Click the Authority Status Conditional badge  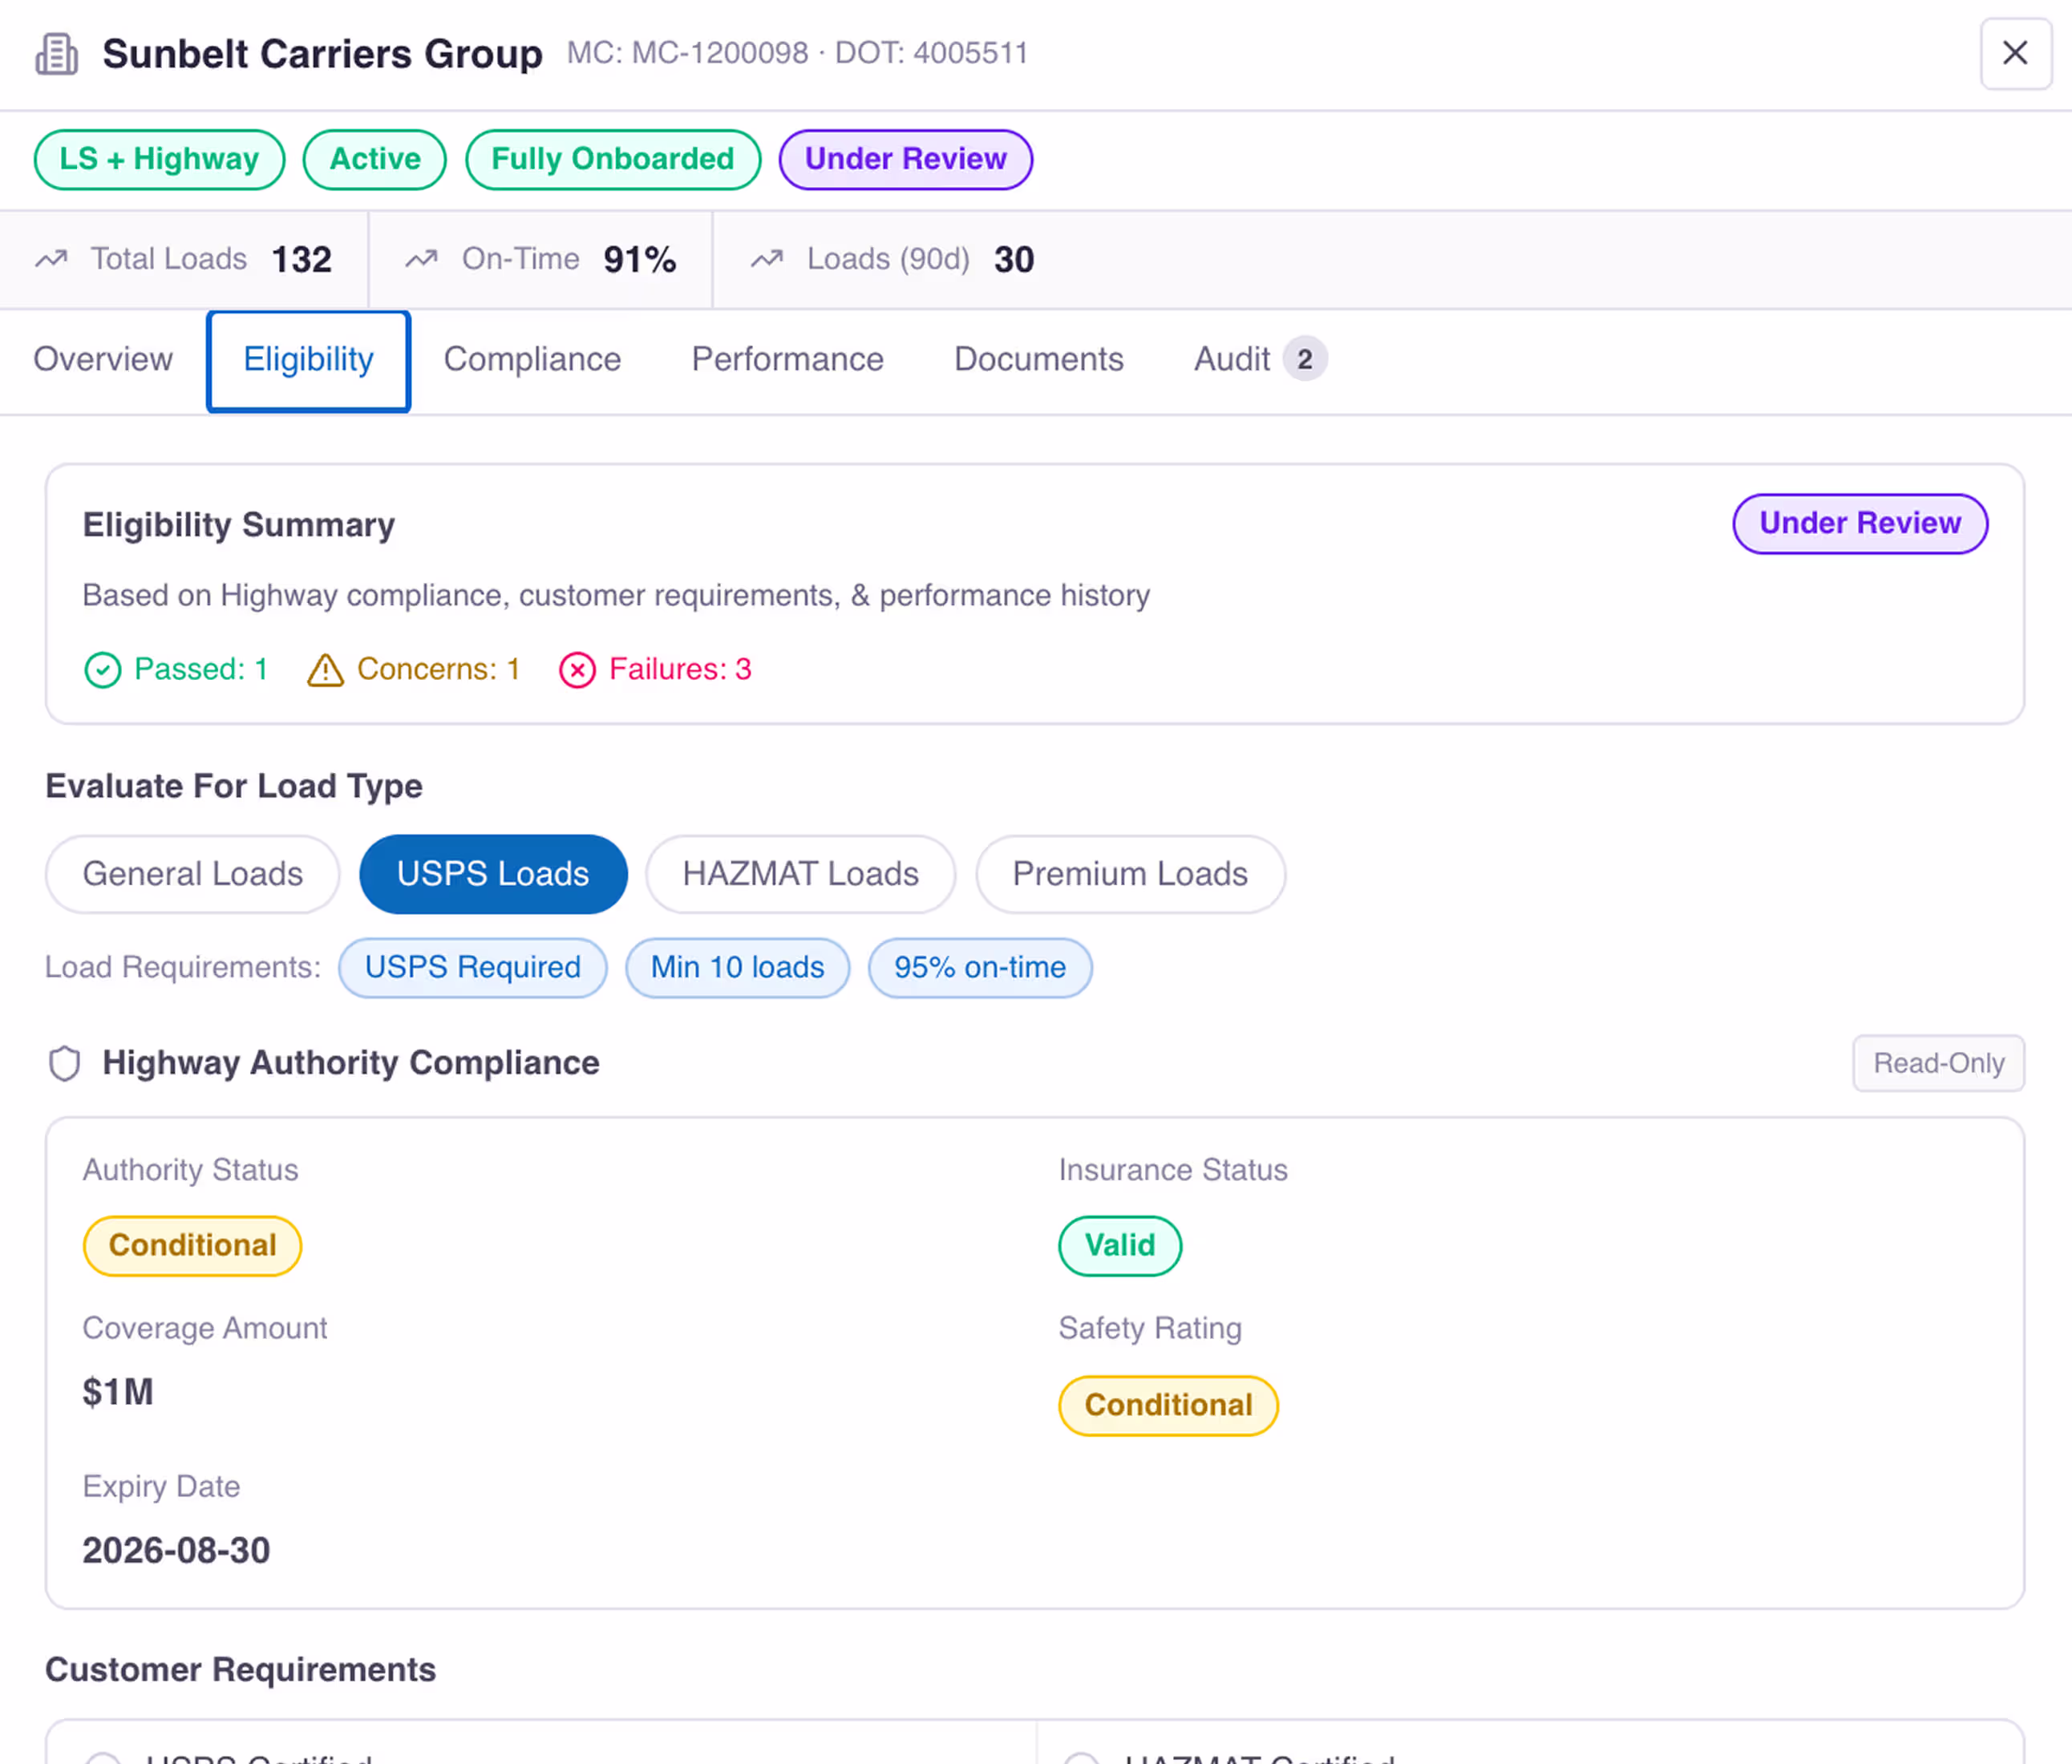coord(193,1246)
